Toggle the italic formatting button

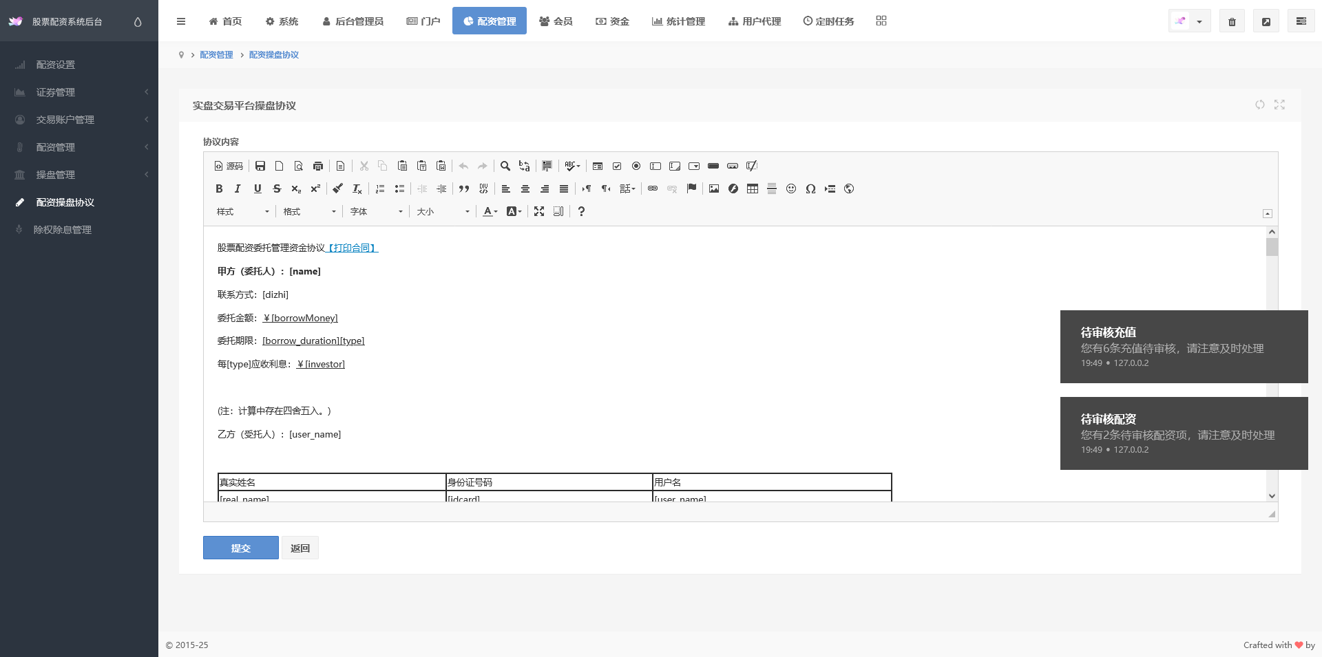[238, 189]
